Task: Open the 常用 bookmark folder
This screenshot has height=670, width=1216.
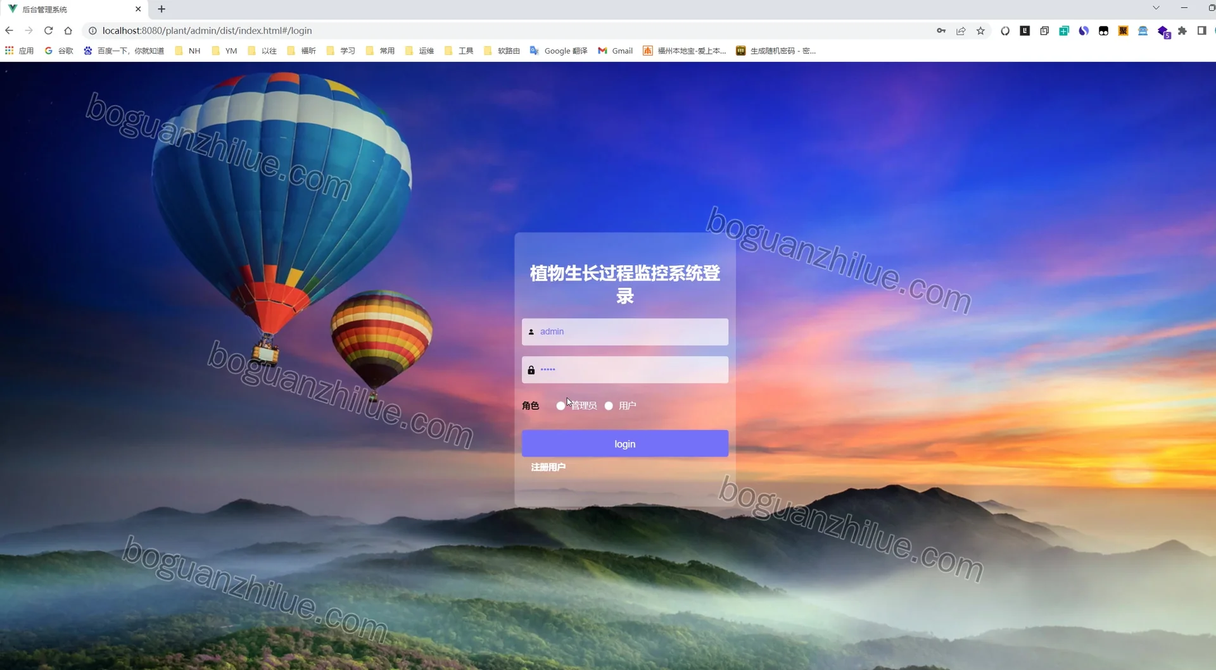Action: click(x=380, y=51)
